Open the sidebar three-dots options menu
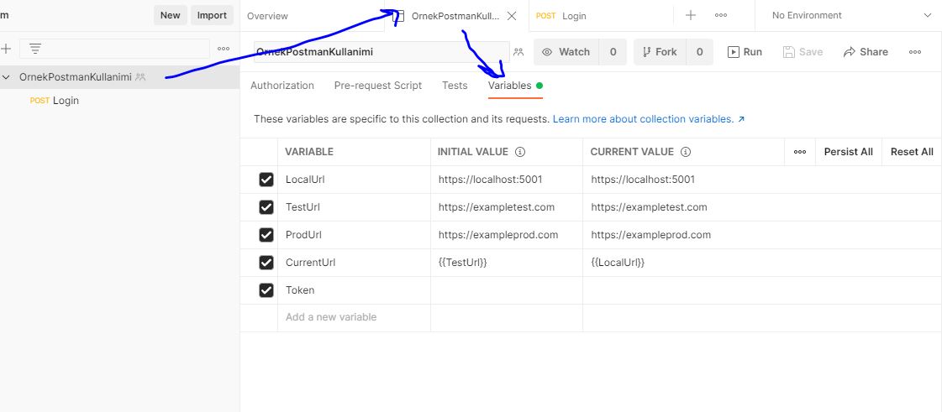The image size is (942, 412). (x=224, y=49)
